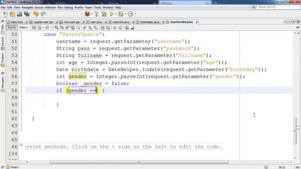Click the search magnifier icon in the Search box
Viewport: 301px width, 169px height.
point(254,7)
